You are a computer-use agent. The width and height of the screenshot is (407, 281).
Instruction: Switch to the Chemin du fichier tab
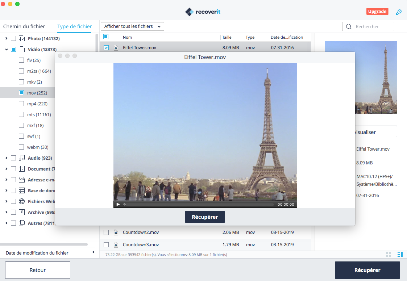[x=24, y=26]
